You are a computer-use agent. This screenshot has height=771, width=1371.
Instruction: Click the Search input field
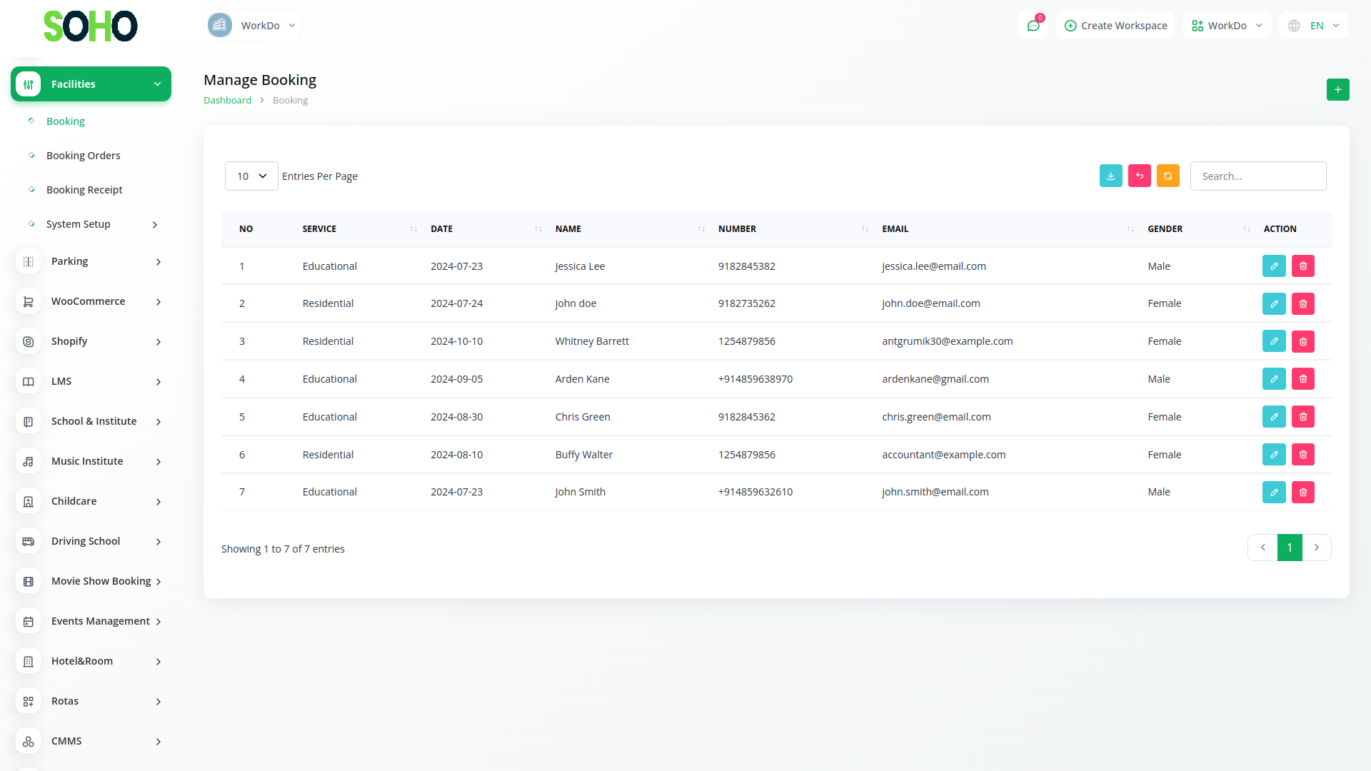(1257, 176)
